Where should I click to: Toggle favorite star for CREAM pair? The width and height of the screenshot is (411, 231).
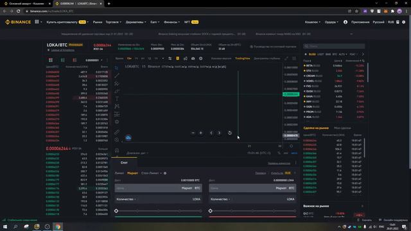click(x=304, y=76)
